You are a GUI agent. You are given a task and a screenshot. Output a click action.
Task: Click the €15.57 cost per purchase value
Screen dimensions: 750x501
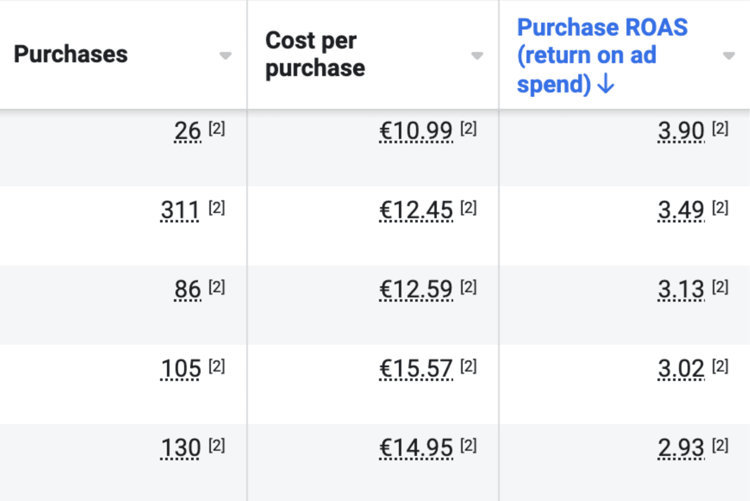tap(416, 369)
